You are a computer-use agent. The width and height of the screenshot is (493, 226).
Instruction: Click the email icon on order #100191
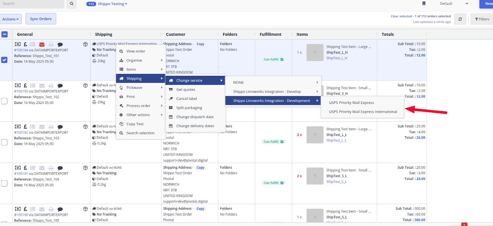(42, 168)
